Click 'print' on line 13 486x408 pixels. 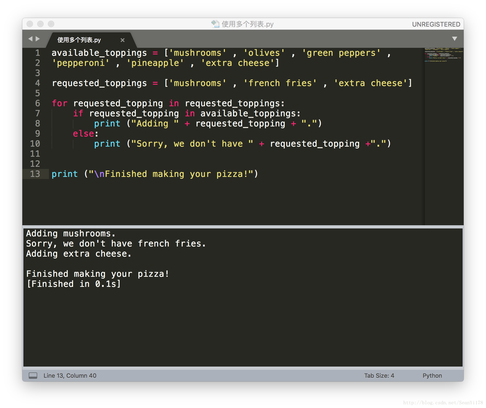(x=65, y=174)
